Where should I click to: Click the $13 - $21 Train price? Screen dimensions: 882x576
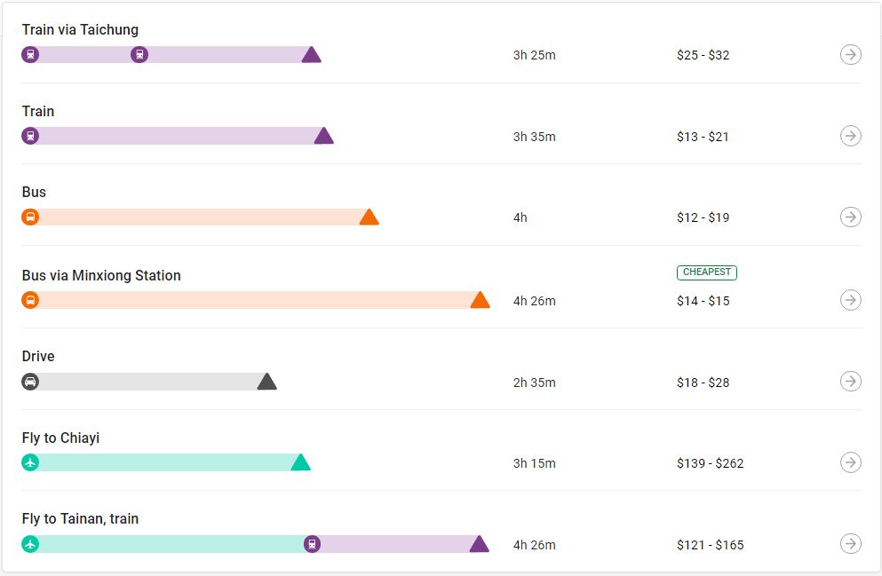[703, 137]
